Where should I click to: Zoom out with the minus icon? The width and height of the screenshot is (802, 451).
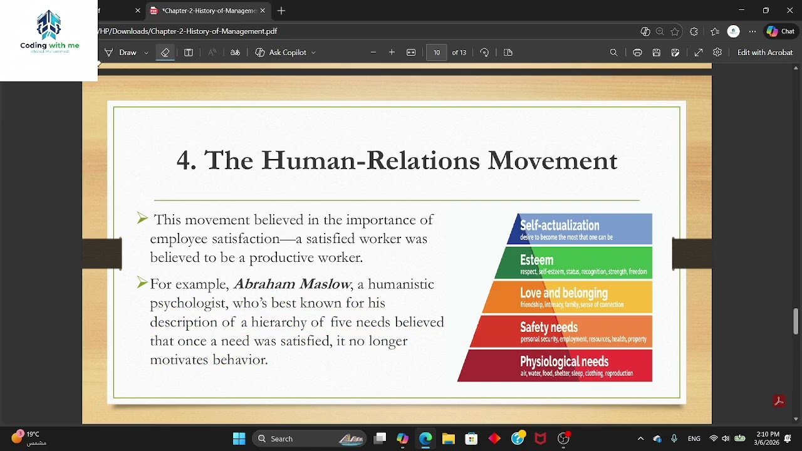coord(373,53)
